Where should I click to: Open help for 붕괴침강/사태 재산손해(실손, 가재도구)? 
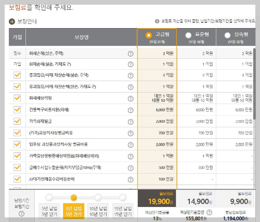click(x=131, y=87)
